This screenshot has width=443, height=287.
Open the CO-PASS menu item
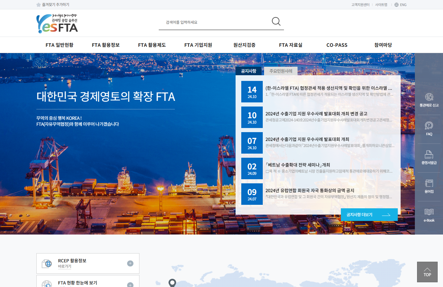[337, 45]
